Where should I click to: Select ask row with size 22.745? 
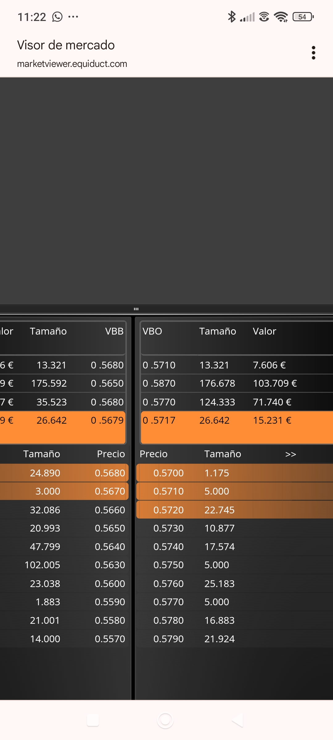[235, 510]
